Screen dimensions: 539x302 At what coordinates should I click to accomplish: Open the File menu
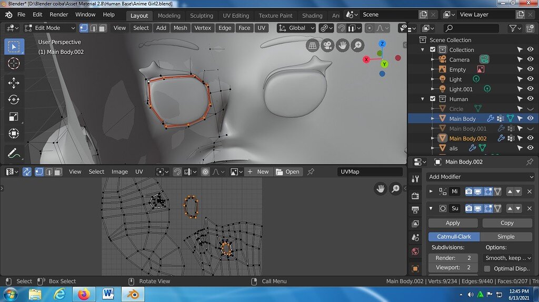click(21, 14)
